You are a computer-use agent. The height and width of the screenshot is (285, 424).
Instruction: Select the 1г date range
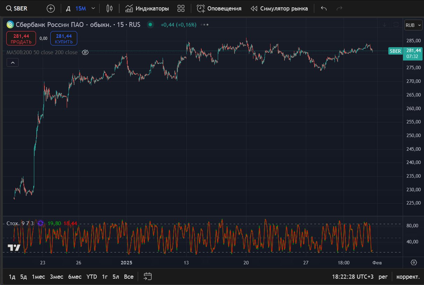click(x=105, y=277)
